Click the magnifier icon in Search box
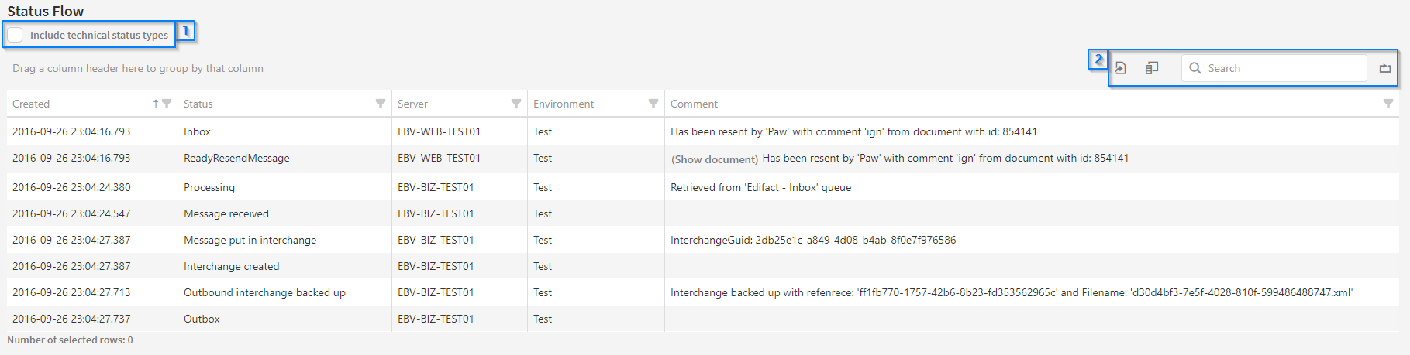Image resolution: width=1410 pixels, height=355 pixels. coord(1195,68)
